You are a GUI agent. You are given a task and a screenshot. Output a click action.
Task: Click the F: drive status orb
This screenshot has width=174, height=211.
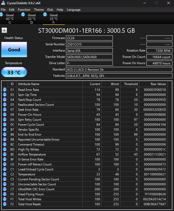pos(45,14)
